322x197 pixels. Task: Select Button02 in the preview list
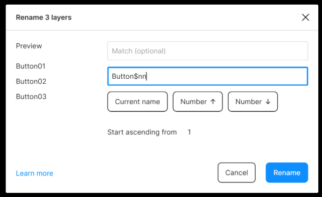31,82
